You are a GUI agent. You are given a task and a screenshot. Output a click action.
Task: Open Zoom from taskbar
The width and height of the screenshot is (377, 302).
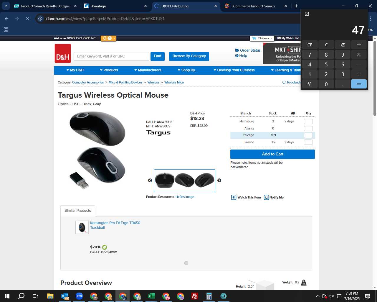(79, 296)
